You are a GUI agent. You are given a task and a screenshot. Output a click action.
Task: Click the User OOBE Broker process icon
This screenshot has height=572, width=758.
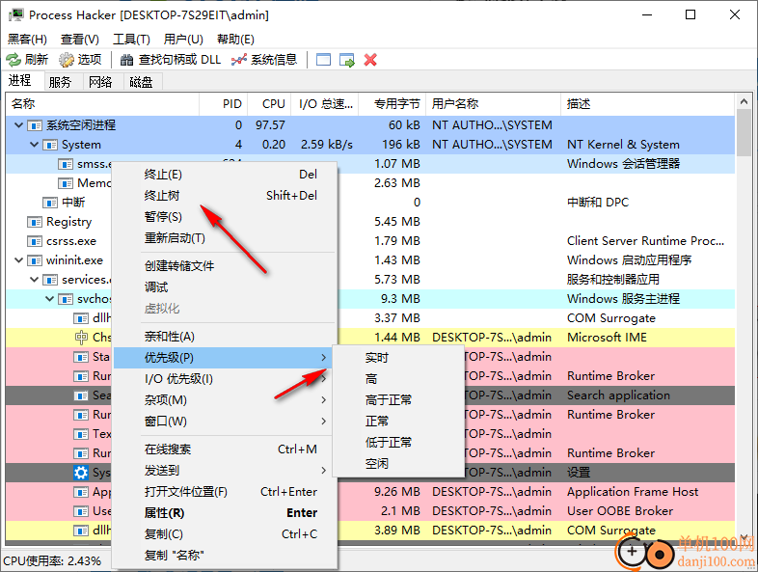pos(81,511)
